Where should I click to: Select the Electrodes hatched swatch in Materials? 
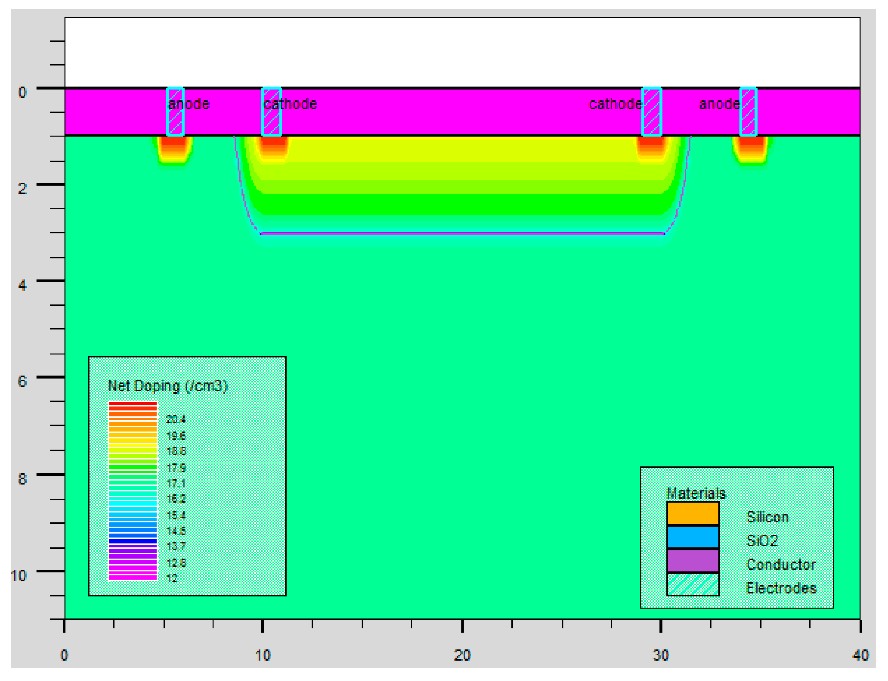[693, 585]
